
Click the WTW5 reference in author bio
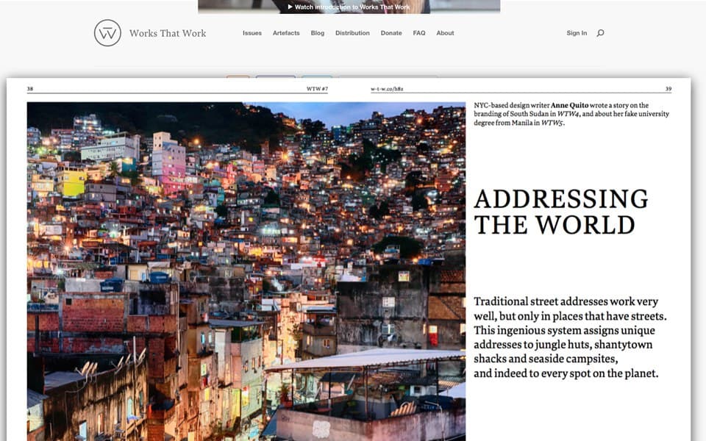tap(552, 123)
